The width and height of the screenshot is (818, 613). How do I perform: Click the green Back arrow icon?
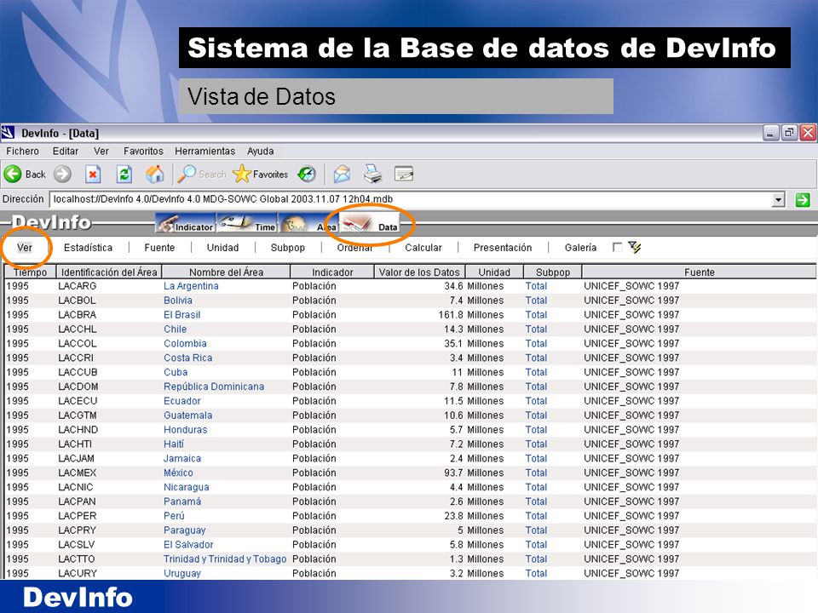[x=13, y=174]
